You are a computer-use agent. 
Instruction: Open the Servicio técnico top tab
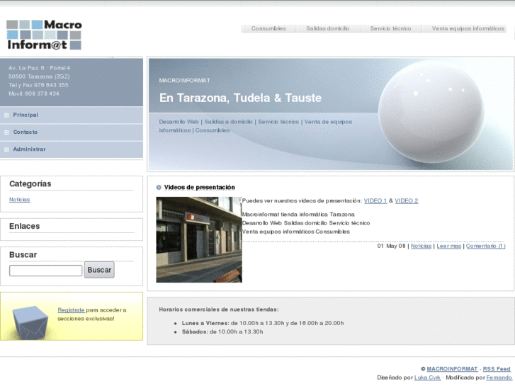click(x=390, y=28)
